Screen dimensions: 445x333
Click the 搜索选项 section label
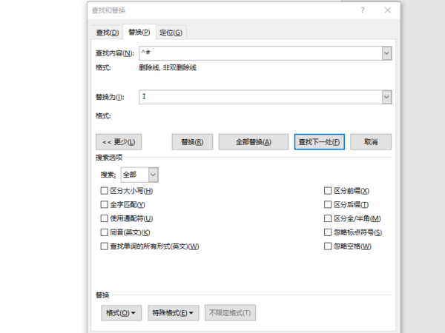[x=109, y=158]
